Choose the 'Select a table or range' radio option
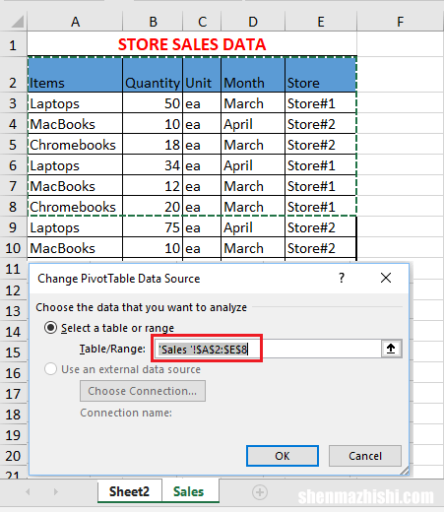Screen dimensions: 444x512 50,328
